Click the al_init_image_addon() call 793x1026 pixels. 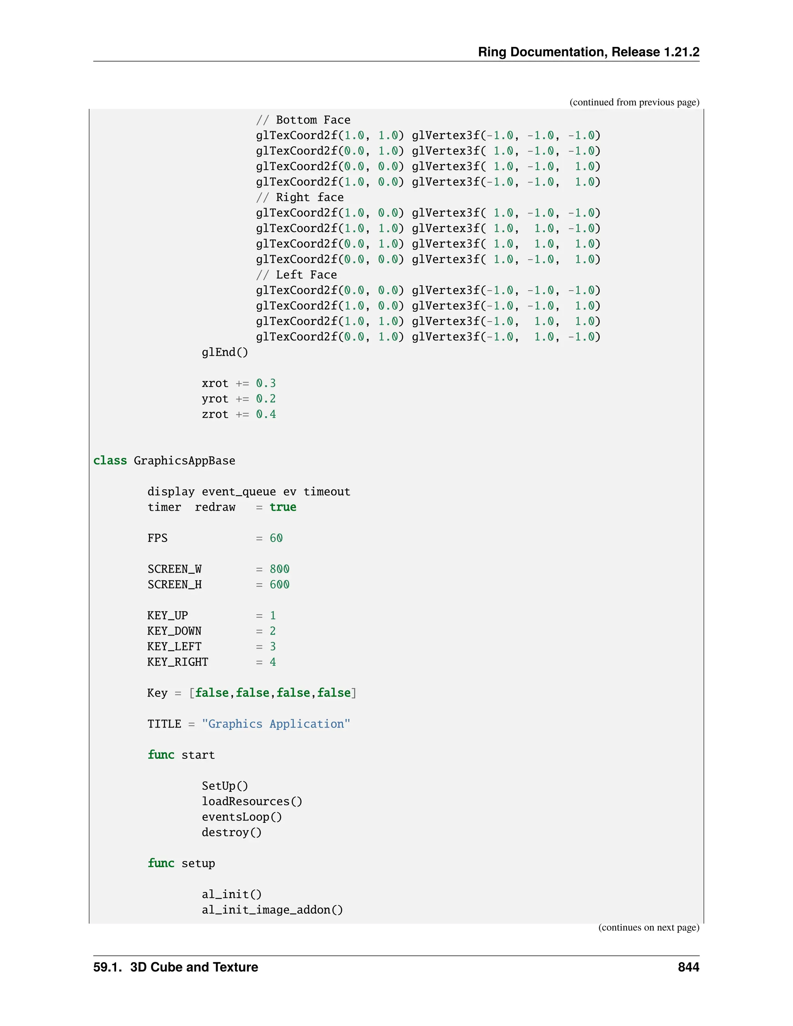point(272,910)
